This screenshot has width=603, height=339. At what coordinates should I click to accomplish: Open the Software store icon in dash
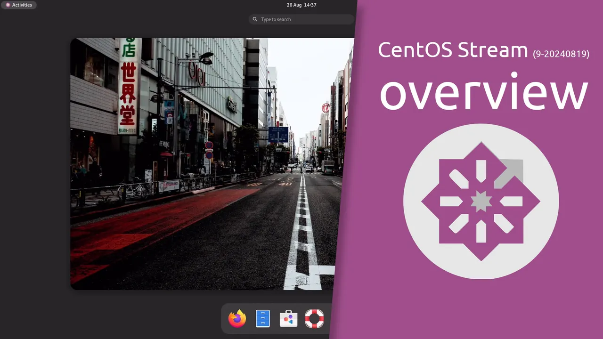click(288, 319)
